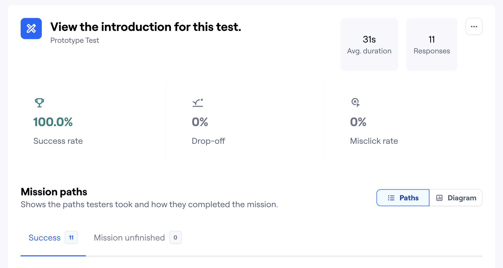Click the test title heading
Viewport: 503px width, 268px height.
tap(146, 27)
